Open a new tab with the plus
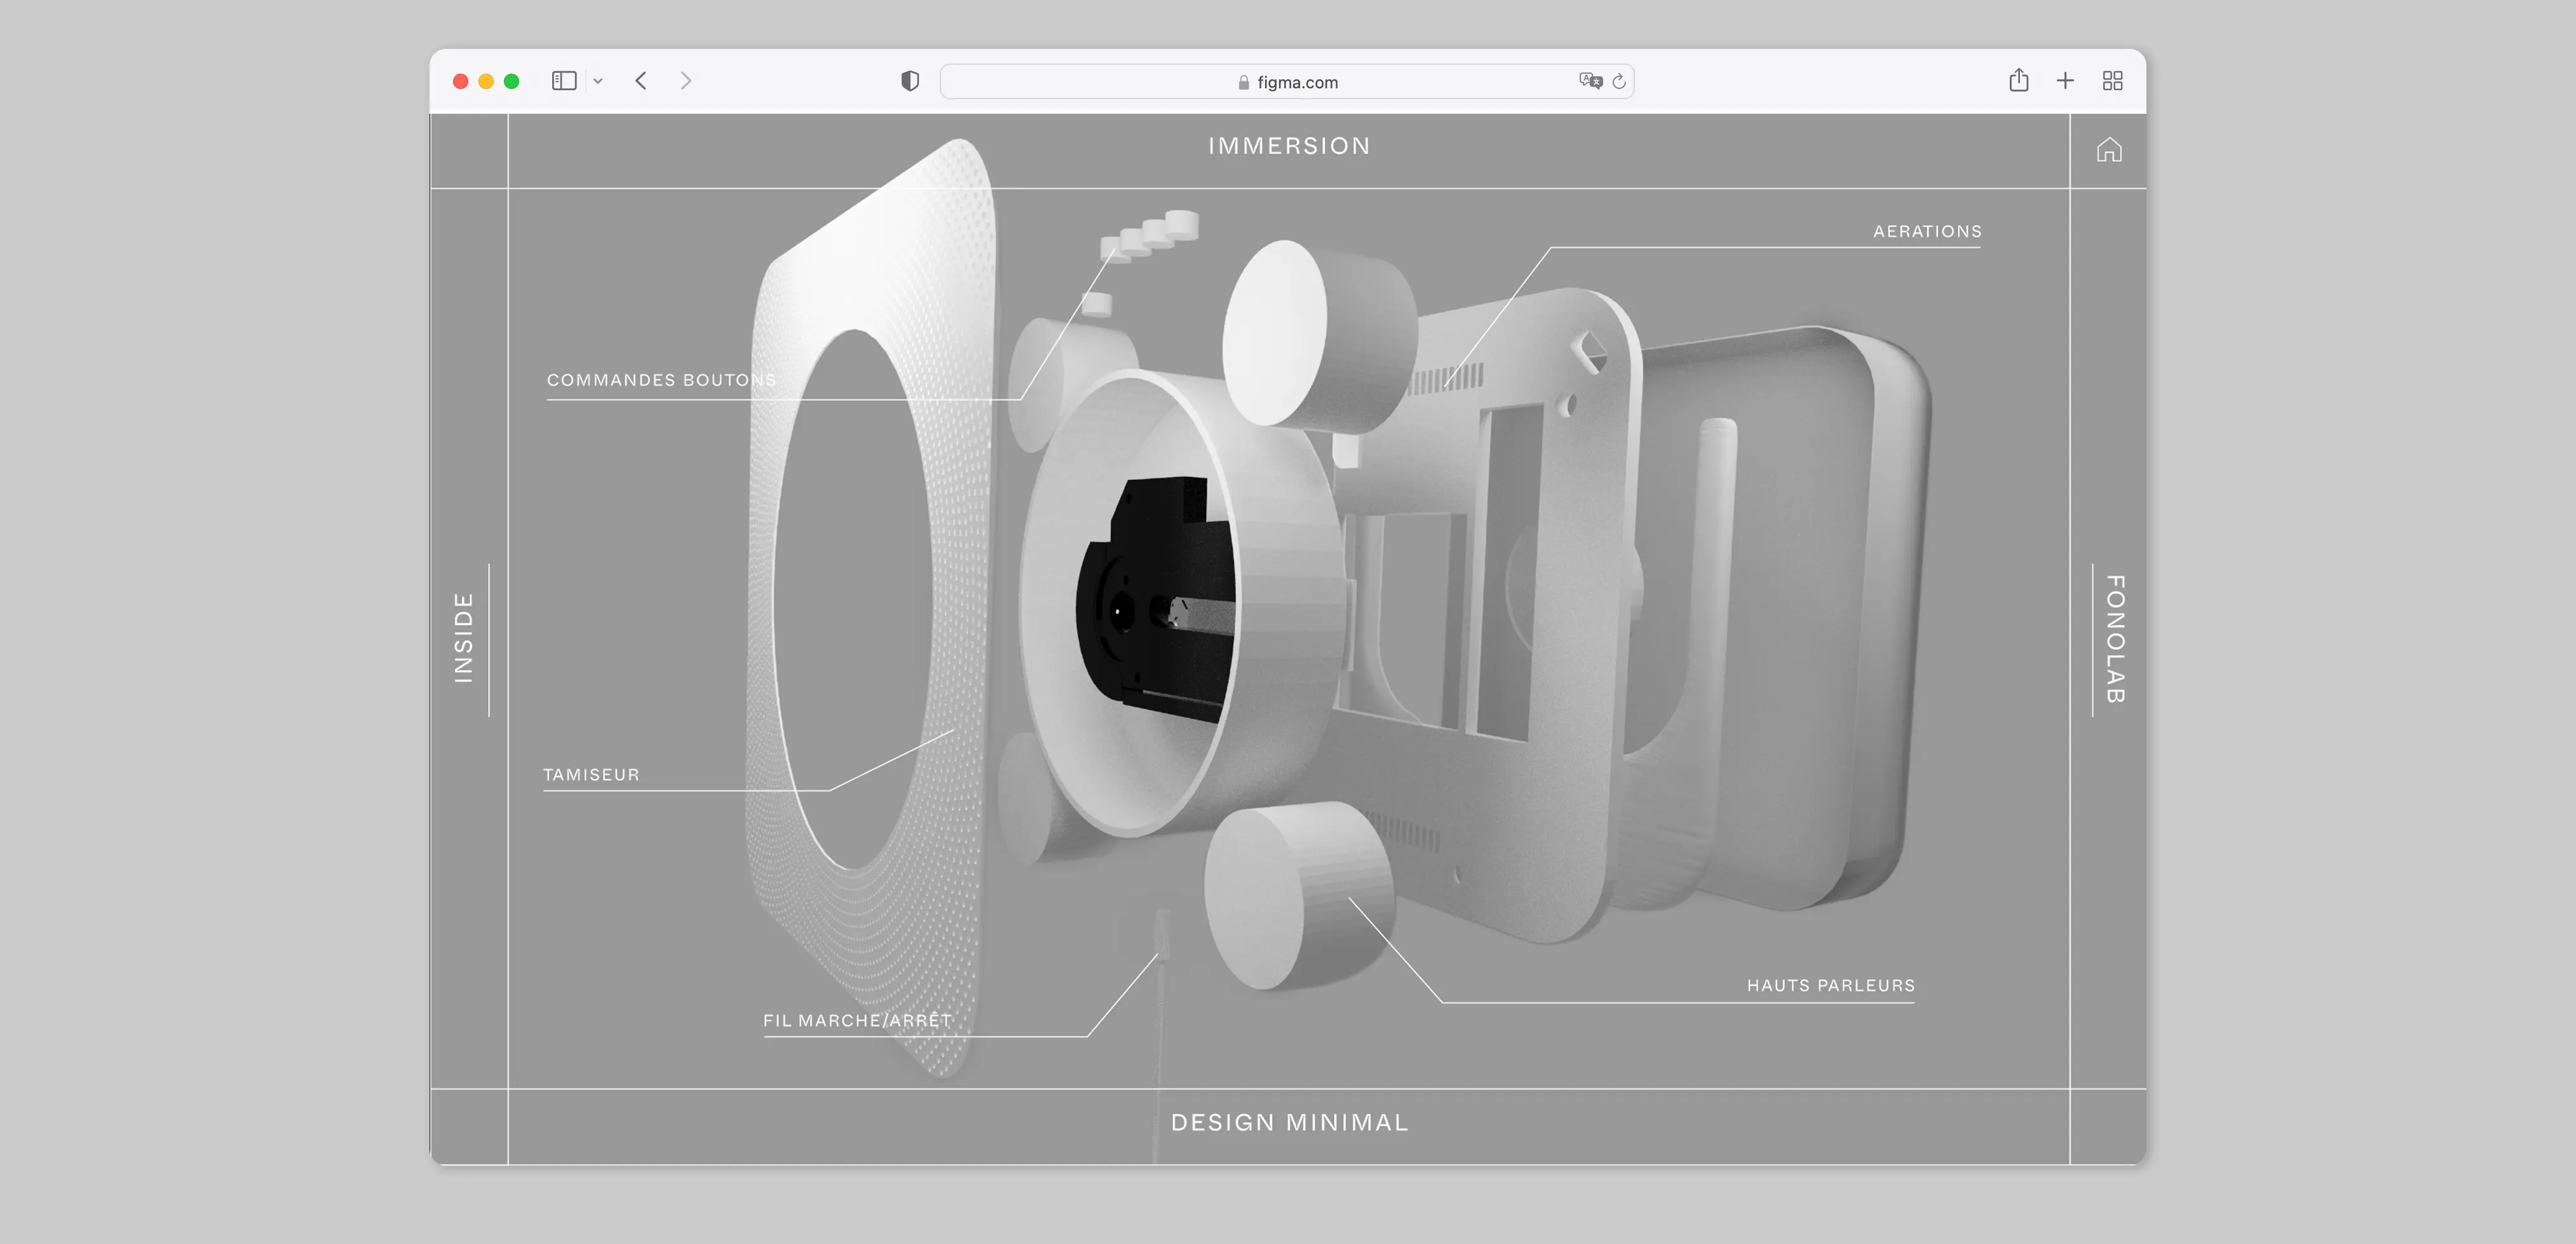Viewport: 2576px width, 1244px height. (2065, 81)
